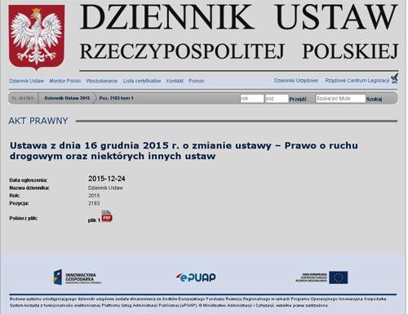
Task: Click the act title starting with 'Ustawa z dnia 16 grudnia 2015'
Action: coord(184,151)
